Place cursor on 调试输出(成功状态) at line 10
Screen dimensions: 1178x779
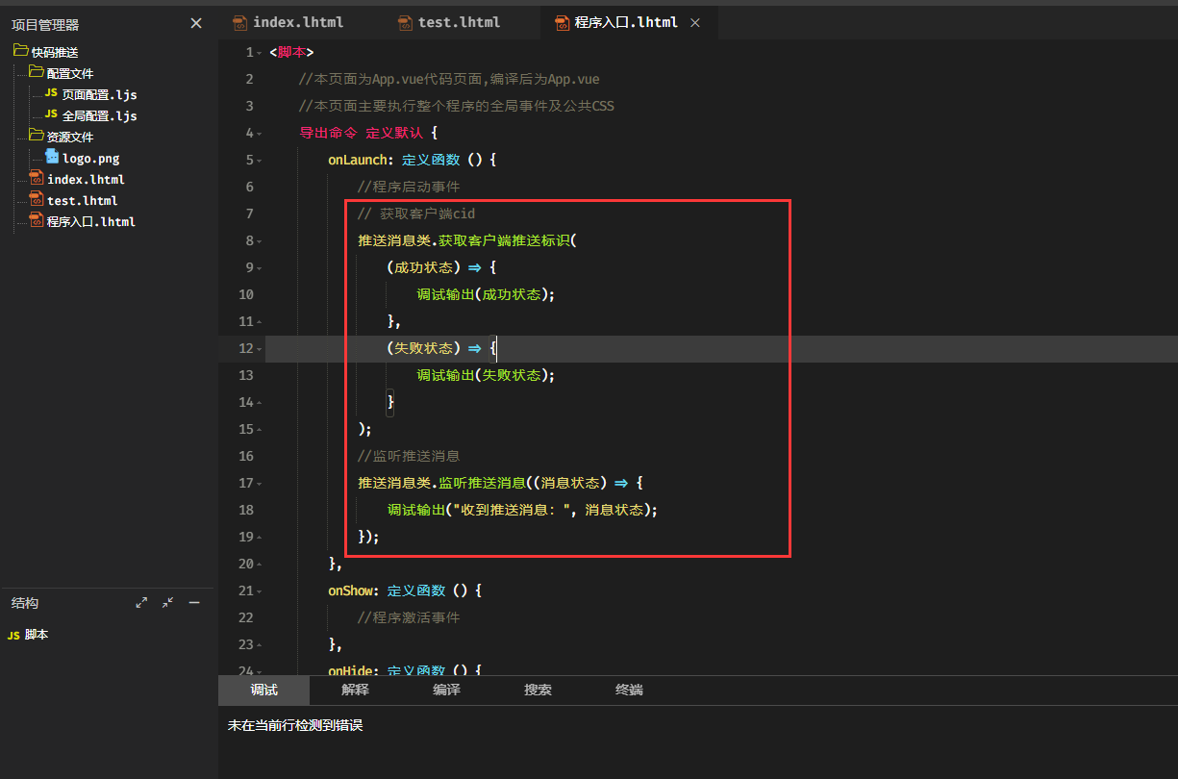(485, 294)
